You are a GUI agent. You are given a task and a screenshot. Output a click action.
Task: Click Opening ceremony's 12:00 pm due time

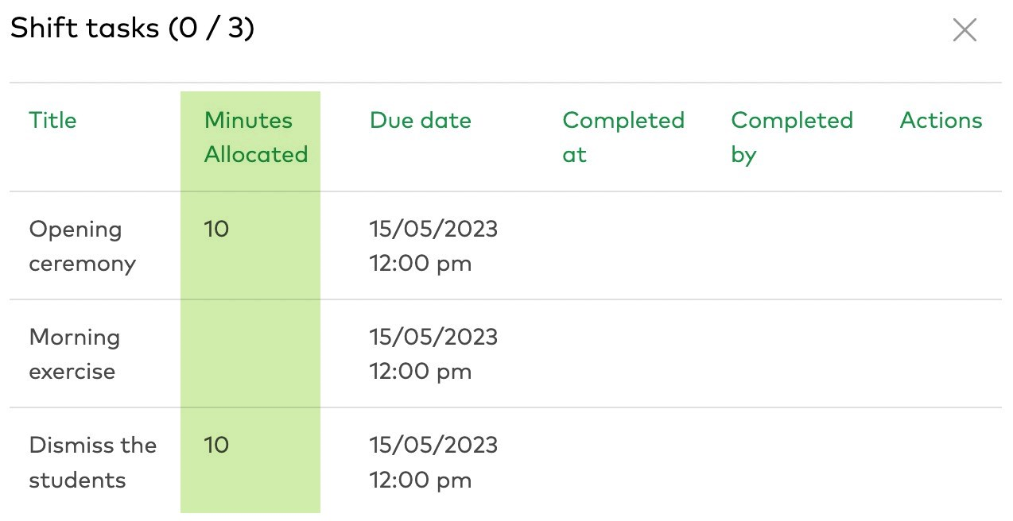point(421,264)
